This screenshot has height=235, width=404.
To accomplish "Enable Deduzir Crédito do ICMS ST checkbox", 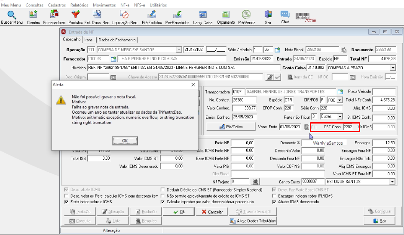I will pyautogui.click(x=162, y=190).
